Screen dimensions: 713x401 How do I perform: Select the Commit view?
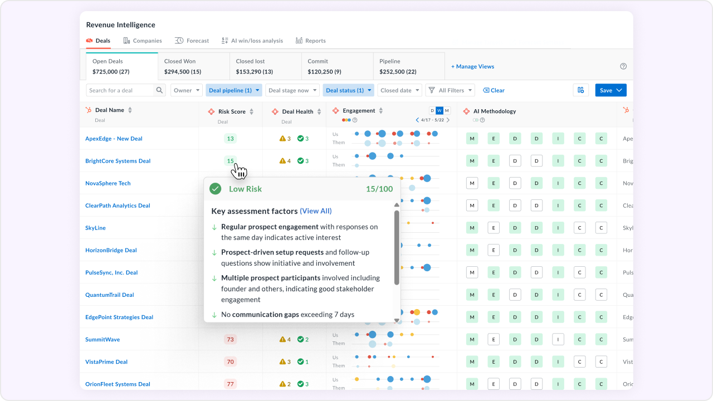[x=338, y=66]
